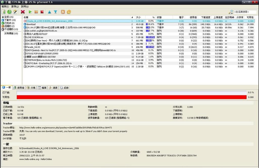Sort by the 估計剩時 column header
This screenshot has height=168, width=259.
click(230, 17)
